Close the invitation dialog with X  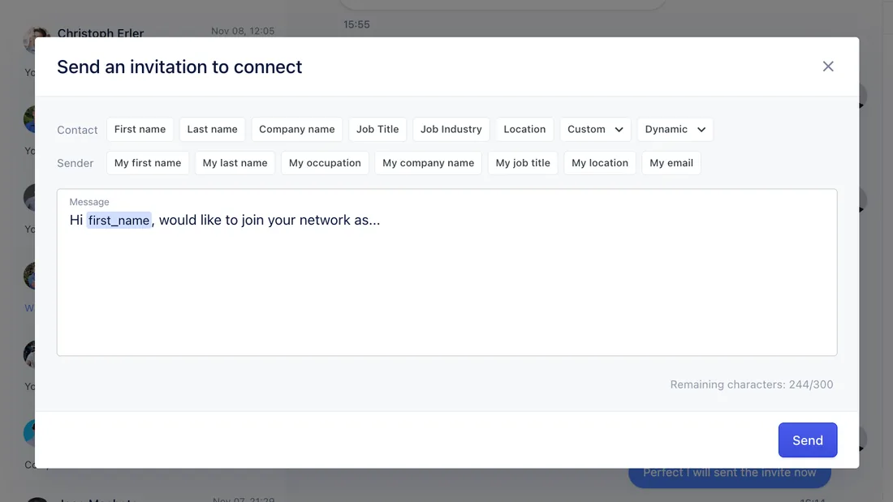828,67
